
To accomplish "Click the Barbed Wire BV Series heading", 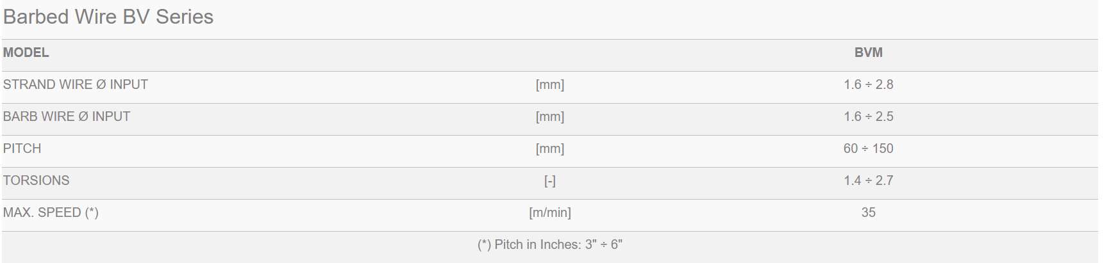I will 108,17.
